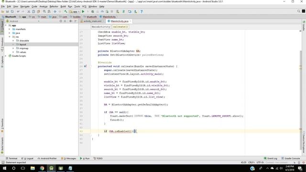Click the UTF-8 encoding indicator
306x172 pixels.
coord(260,162)
